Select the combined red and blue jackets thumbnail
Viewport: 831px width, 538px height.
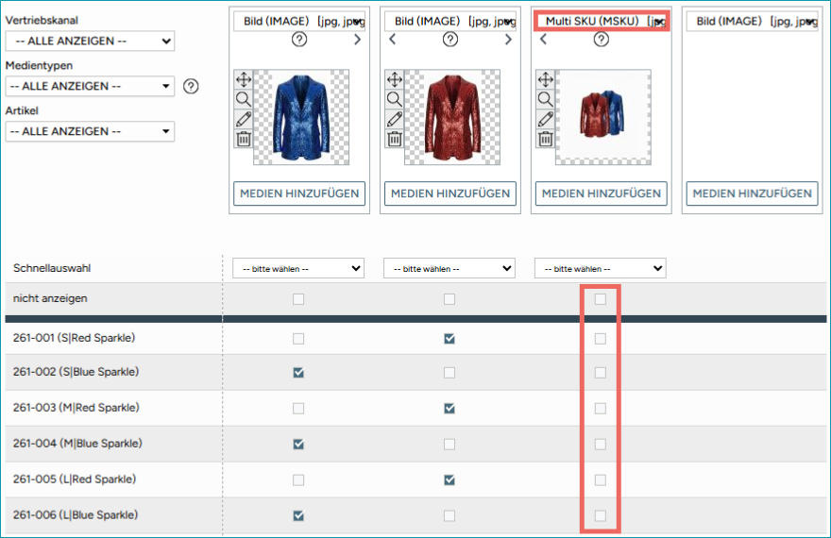603,118
